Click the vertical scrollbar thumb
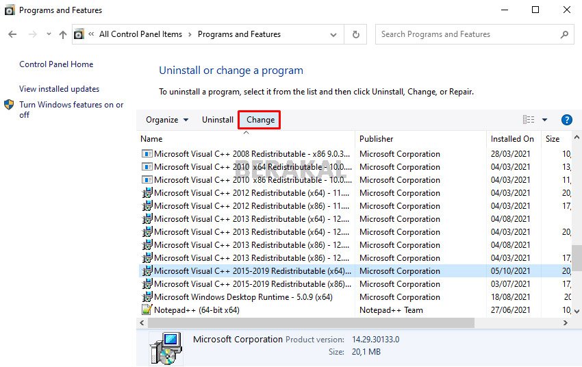This screenshot has width=582, height=367. tap(577, 258)
